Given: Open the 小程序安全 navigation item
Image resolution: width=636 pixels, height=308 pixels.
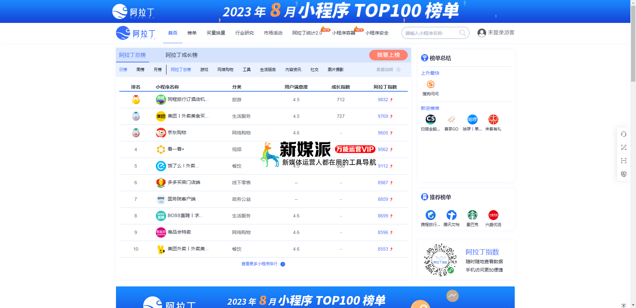Looking at the screenshot, I should click(x=377, y=33).
